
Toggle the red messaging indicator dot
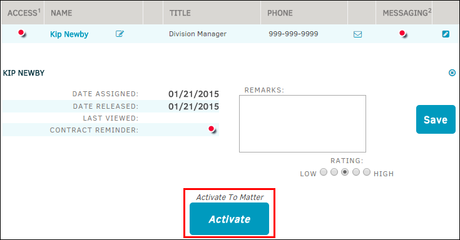click(403, 34)
